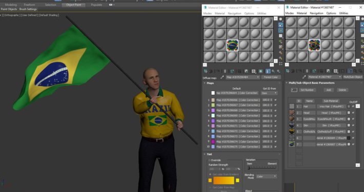Click Brush Settings panel label
This screenshot has height=192, width=364.
tap(28, 9)
